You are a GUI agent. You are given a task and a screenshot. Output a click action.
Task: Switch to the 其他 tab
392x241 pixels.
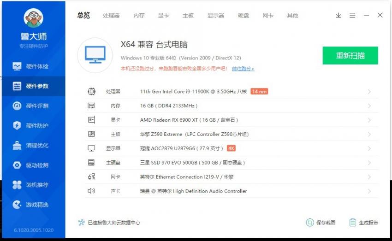point(292,16)
